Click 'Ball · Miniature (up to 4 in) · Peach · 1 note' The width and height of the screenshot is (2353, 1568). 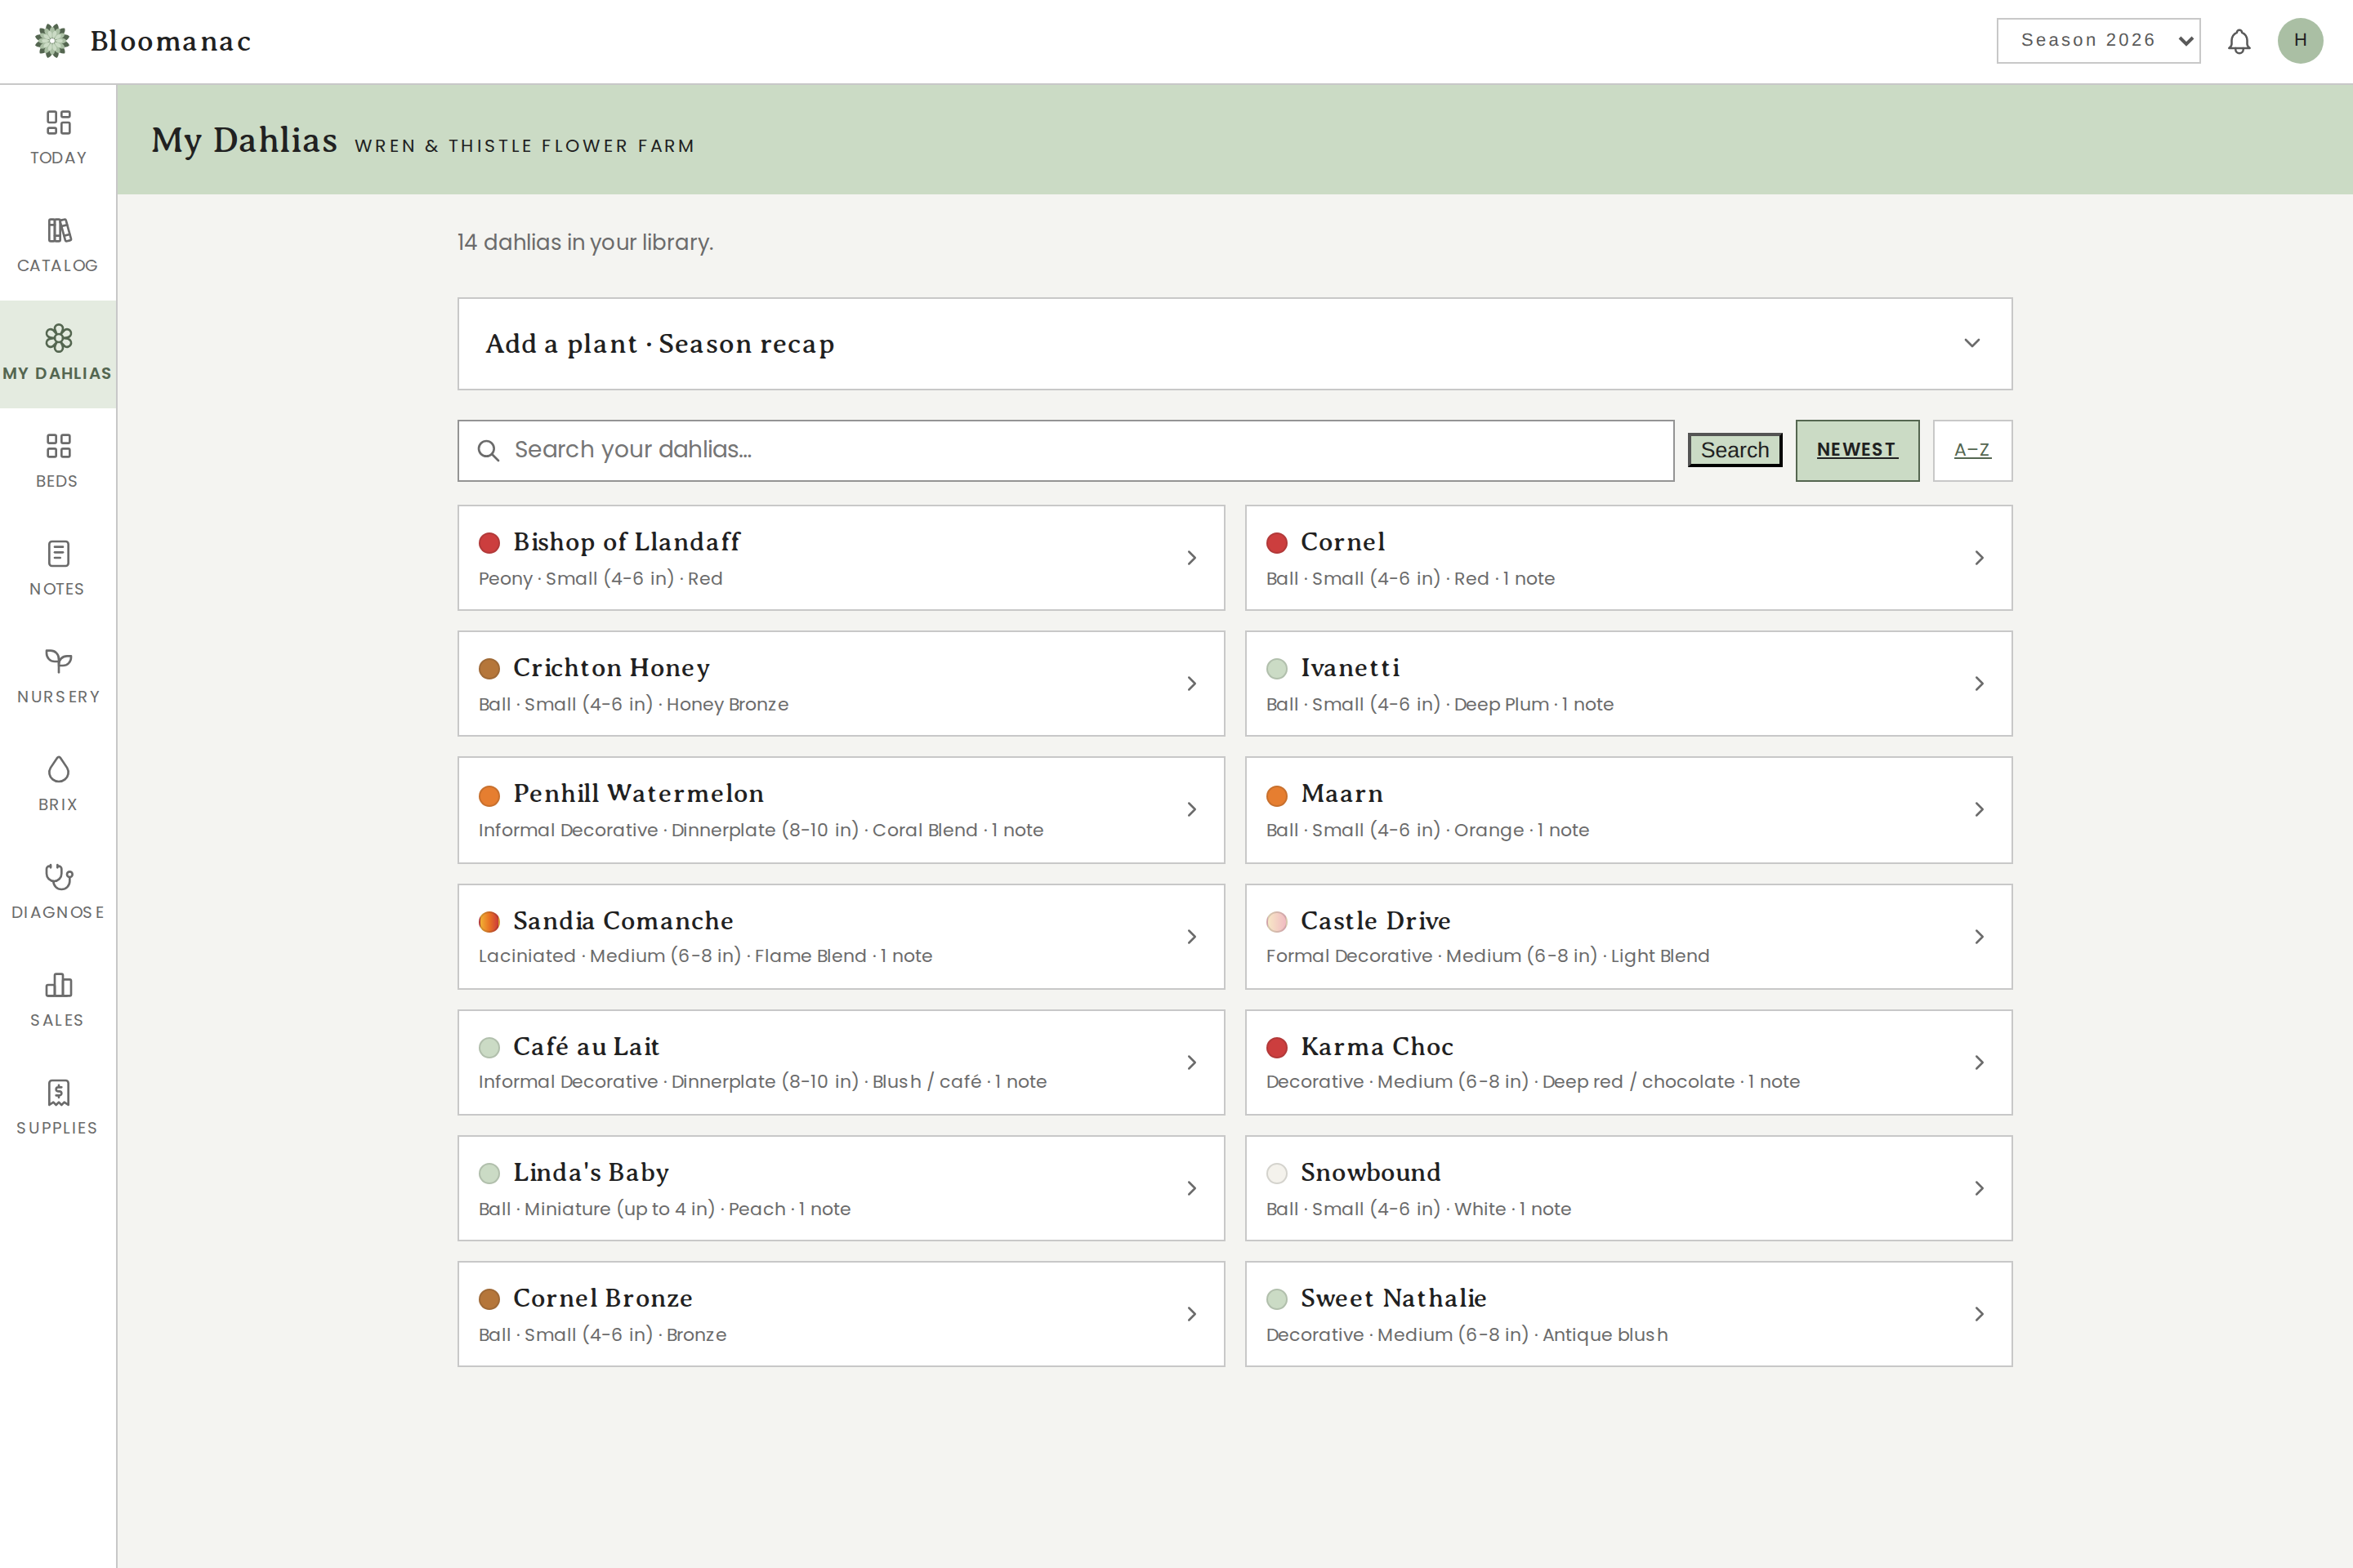(664, 1209)
